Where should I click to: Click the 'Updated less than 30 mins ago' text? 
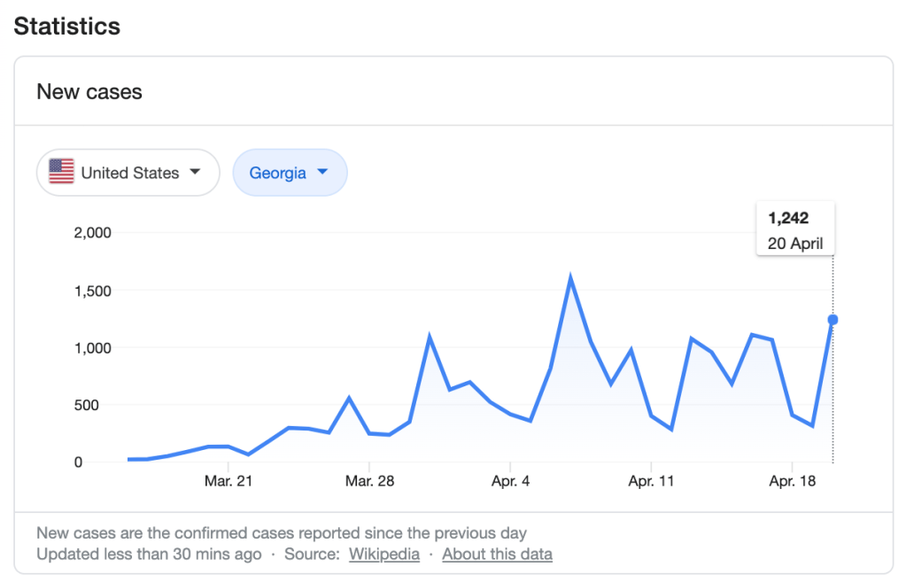coord(149,555)
